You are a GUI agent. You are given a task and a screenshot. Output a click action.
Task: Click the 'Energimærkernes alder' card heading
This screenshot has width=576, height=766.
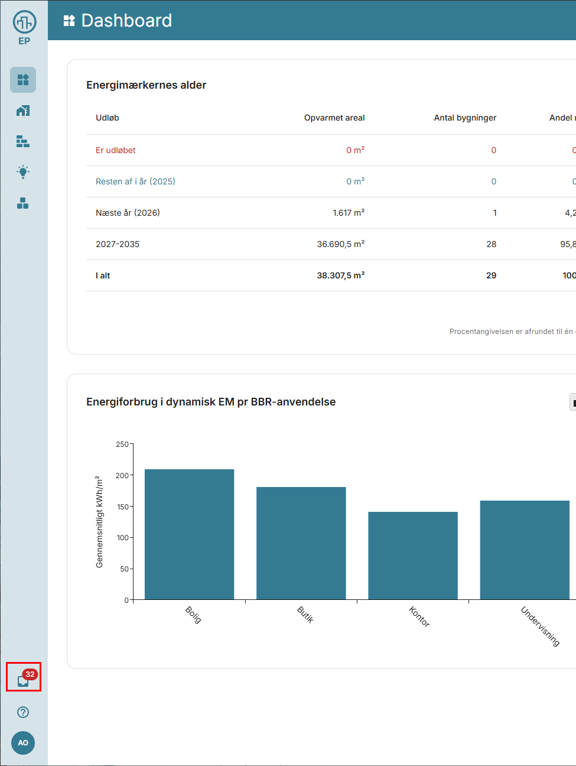coord(147,85)
